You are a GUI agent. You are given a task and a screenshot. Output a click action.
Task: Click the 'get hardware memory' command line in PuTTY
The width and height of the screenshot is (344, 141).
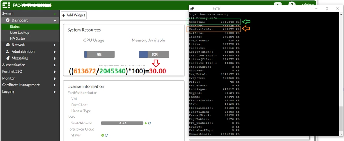point(209,15)
